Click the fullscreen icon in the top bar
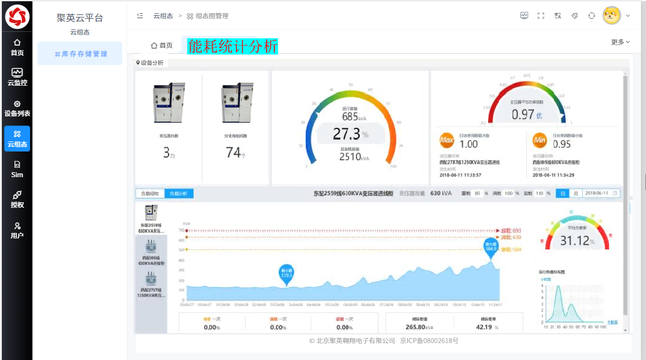 [x=541, y=16]
